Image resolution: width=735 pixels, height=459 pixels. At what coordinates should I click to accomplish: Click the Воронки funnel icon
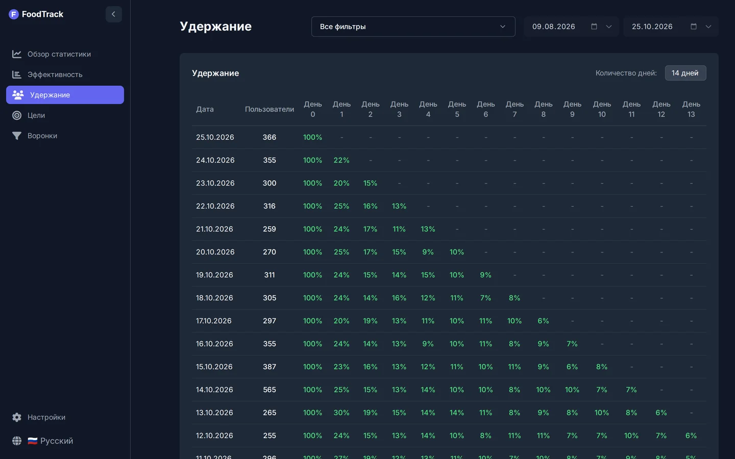[x=17, y=136]
